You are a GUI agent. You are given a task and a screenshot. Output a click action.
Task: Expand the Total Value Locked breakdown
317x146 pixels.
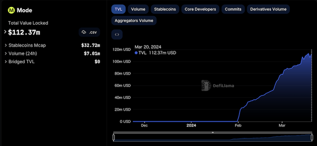(x=5, y=32)
